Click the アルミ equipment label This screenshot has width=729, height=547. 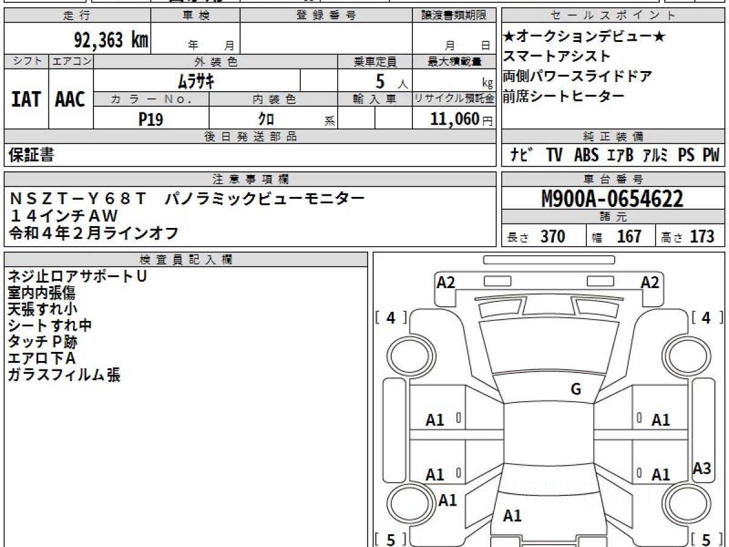pos(656,155)
